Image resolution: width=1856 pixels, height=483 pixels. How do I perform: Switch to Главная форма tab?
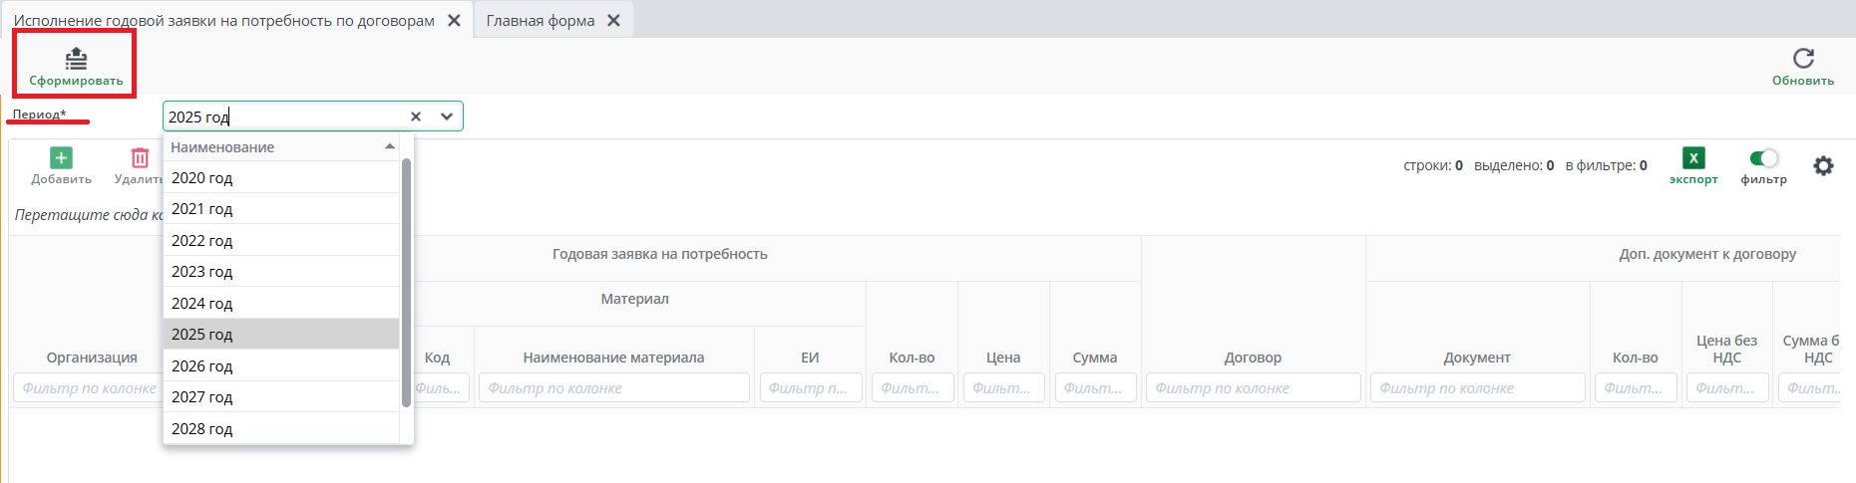pyautogui.click(x=540, y=20)
